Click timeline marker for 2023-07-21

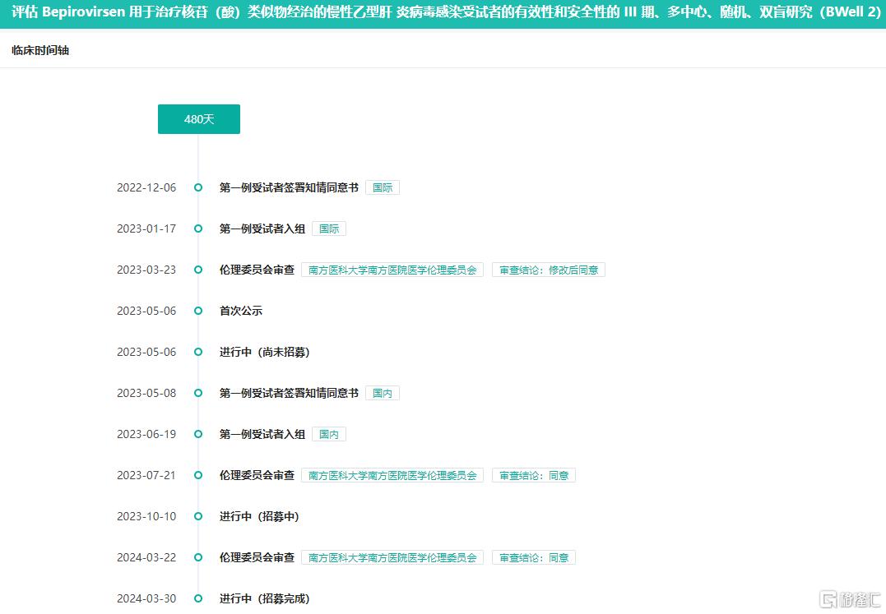(198, 475)
